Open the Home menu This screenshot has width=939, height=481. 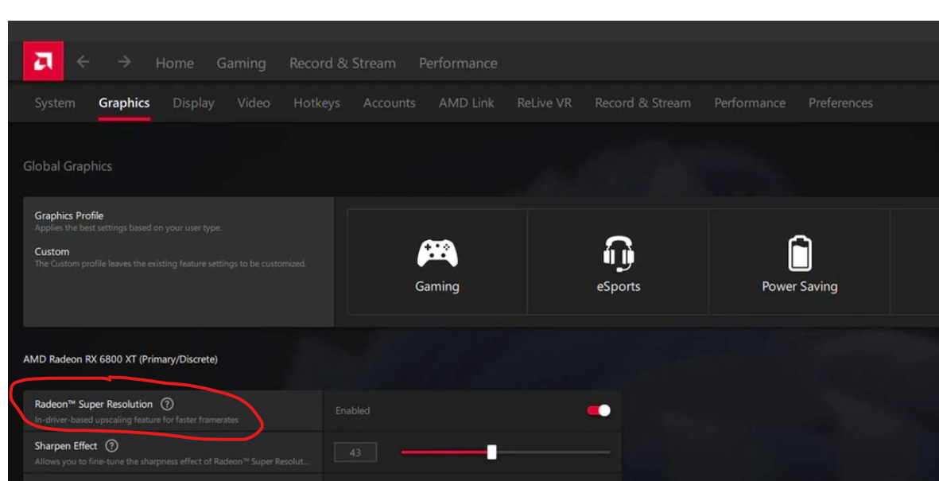[175, 63]
